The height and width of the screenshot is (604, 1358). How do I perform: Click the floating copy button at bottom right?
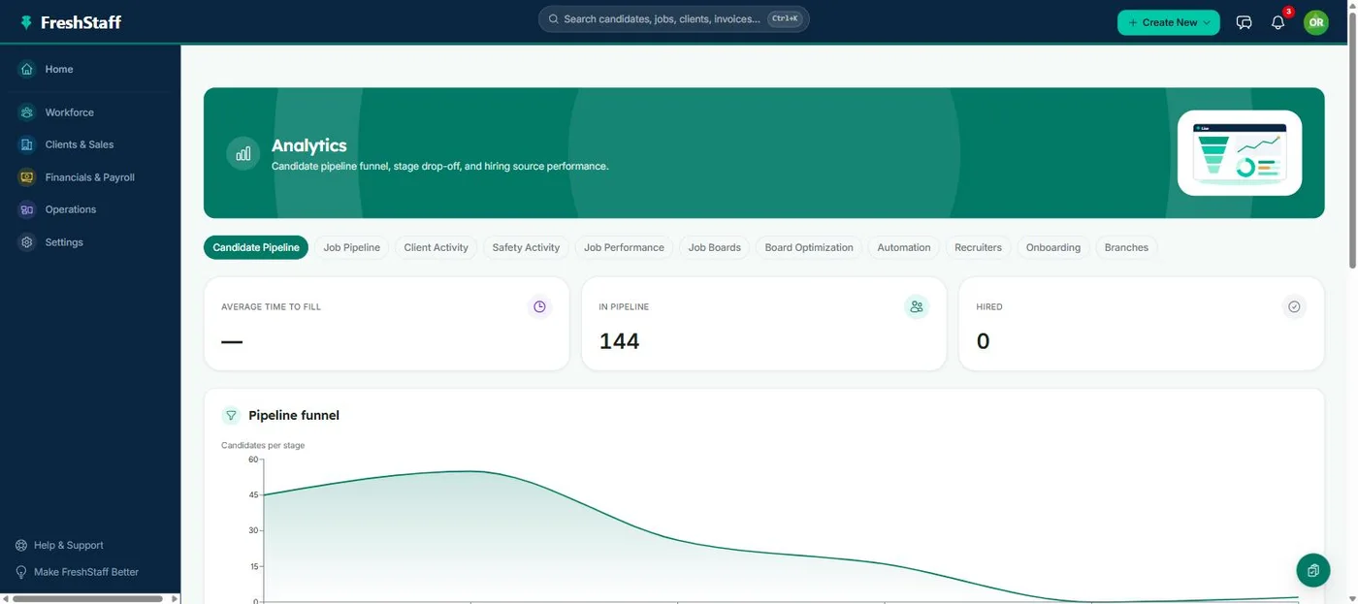[x=1312, y=570]
